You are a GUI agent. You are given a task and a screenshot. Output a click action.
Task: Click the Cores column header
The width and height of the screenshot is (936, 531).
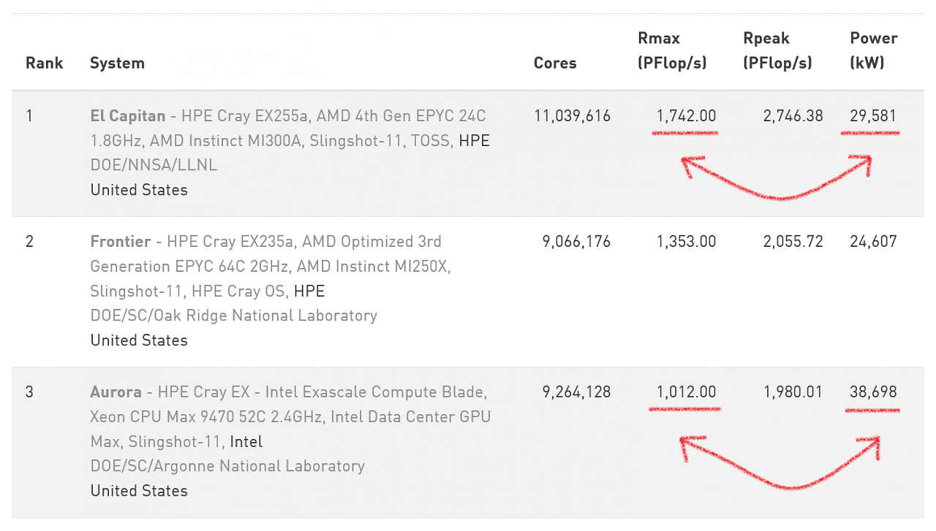pyautogui.click(x=555, y=63)
